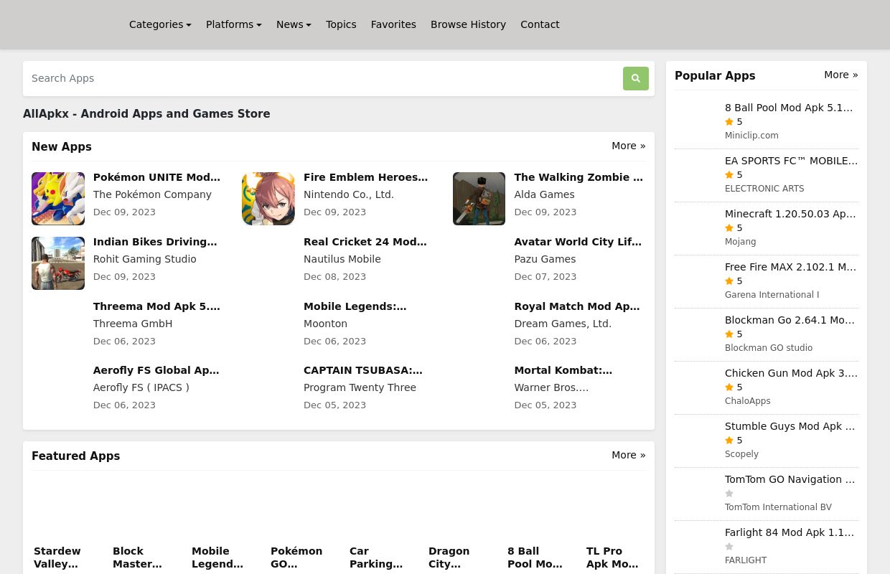Viewport: 890px width, 574px height.
Task: Click the More link for Popular Apps
Action: 840,75
